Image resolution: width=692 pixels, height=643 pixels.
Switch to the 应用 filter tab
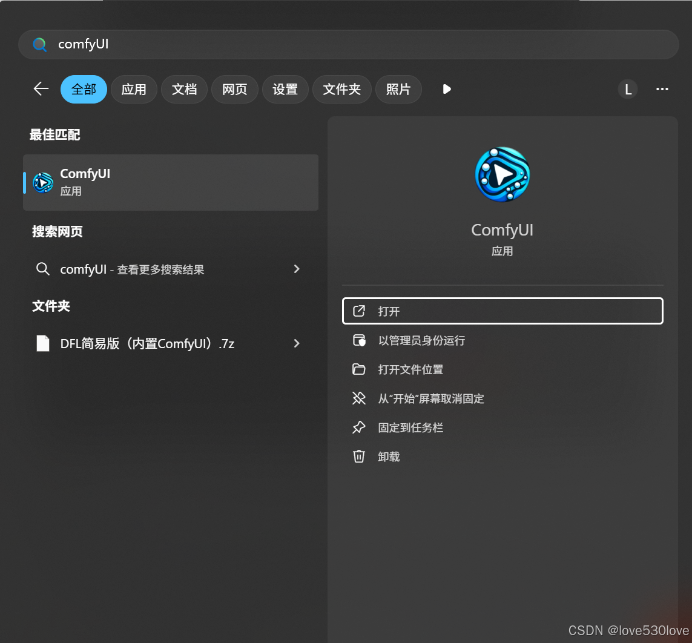(x=134, y=89)
